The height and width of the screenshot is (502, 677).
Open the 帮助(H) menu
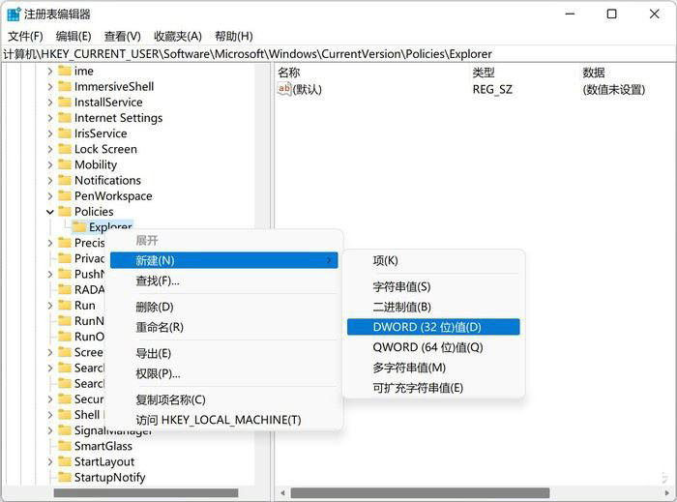point(234,36)
